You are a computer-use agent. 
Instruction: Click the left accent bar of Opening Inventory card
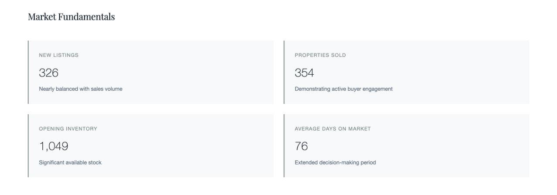click(x=28, y=145)
